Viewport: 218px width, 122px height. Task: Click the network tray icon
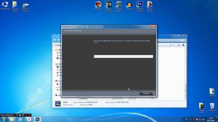200,119
